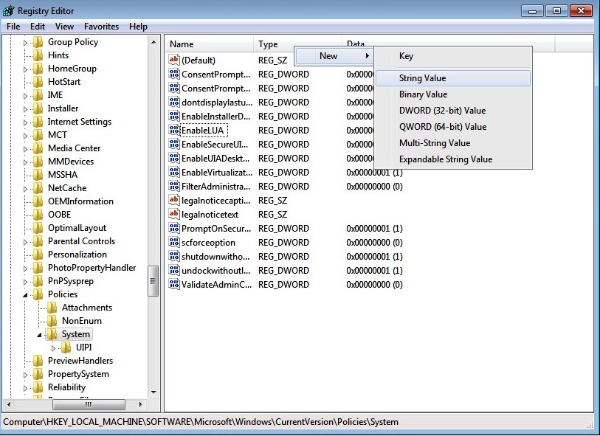Collapse the Policies tree node

pos(25,295)
